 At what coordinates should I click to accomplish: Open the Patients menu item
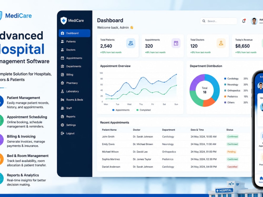[74, 42]
